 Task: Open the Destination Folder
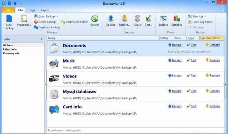[75, 22]
